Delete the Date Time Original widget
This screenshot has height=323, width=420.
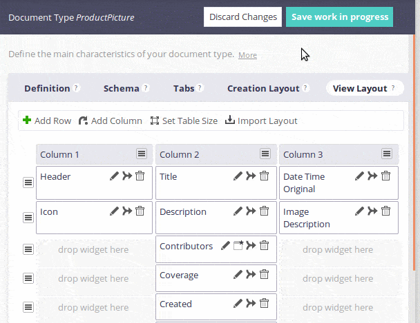click(385, 176)
